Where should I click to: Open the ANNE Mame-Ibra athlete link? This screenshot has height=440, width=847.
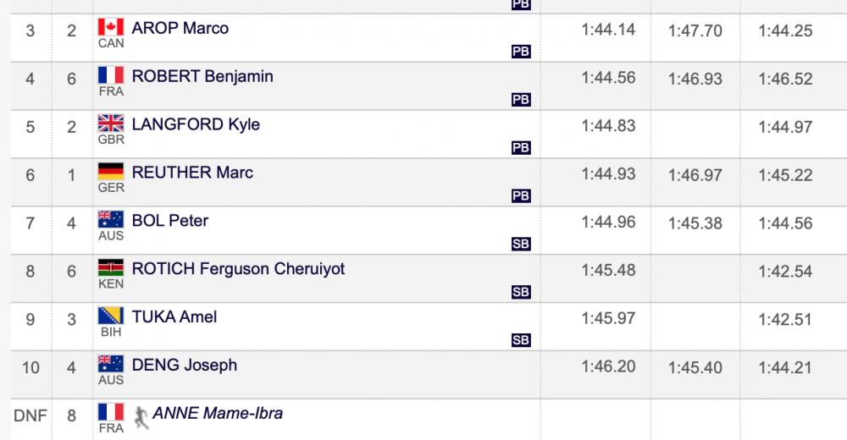coord(218,413)
